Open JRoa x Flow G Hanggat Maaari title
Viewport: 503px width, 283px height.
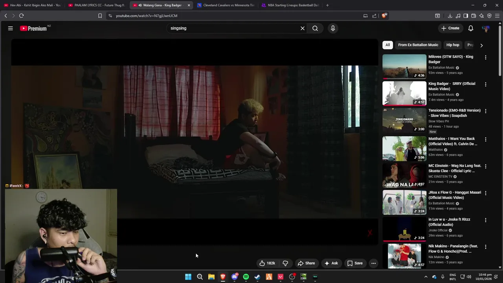click(x=455, y=195)
